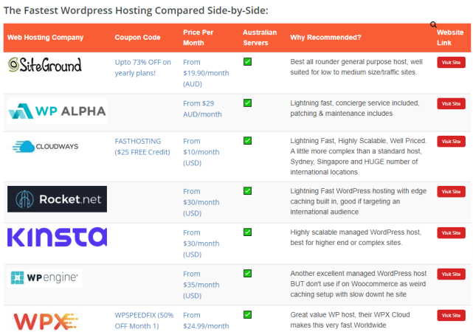Click the WP Engine logo
The width and height of the screenshot is (473, 332).
click(x=45, y=277)
